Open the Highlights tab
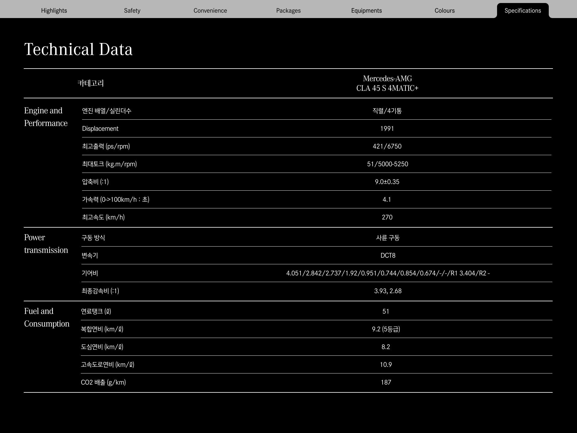The width and height of the screenshot is (577, 433). pyautogui.click(x=54, y=11)
